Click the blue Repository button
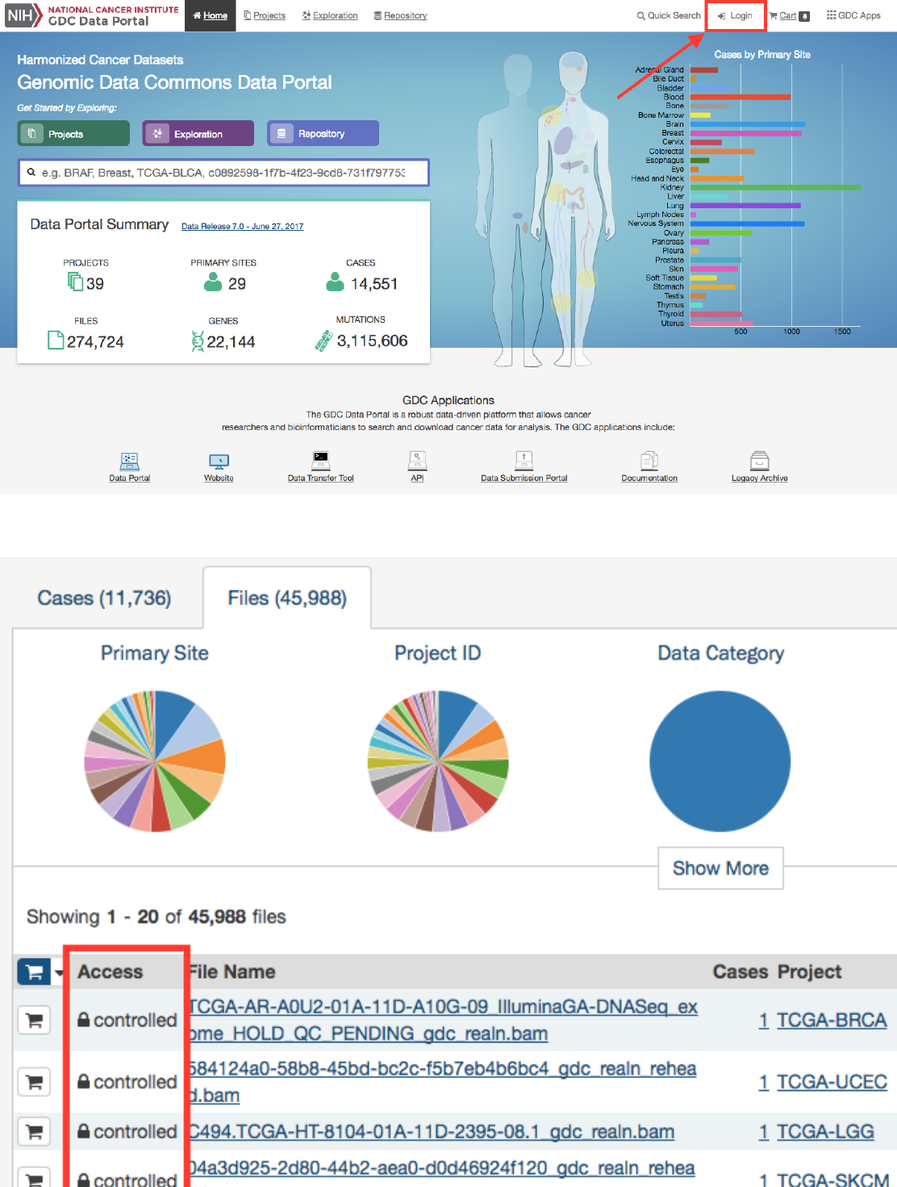This screenshot has width=897, height=1187. click(x=323, y=133)
